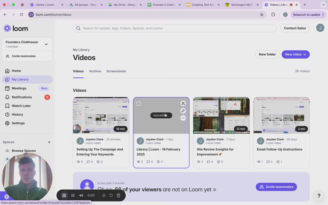Open the three-dot menu on the uploading video
This screenshot has width=328, height=205.
[x=183, y=118]
